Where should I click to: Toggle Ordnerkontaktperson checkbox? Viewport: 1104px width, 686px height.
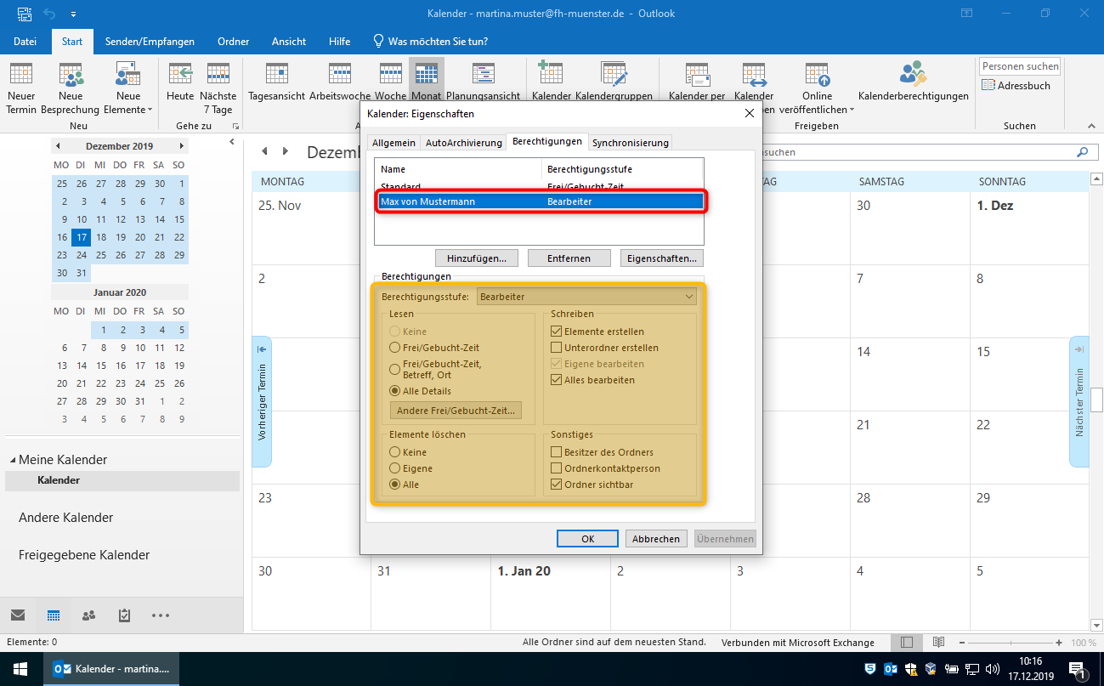coord(557,468)
